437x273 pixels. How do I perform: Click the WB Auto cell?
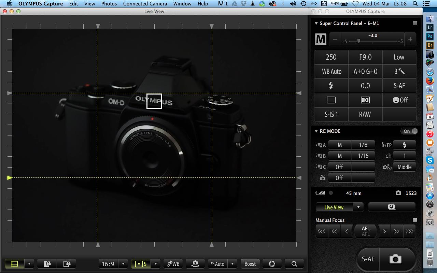click(x=331, y=72)
